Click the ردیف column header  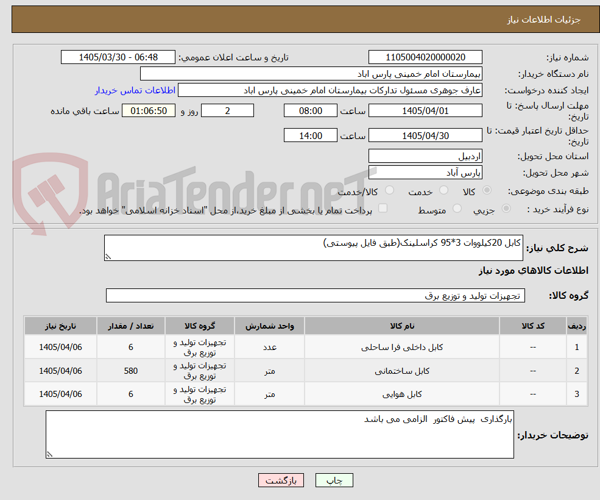[x=577, y=326]
